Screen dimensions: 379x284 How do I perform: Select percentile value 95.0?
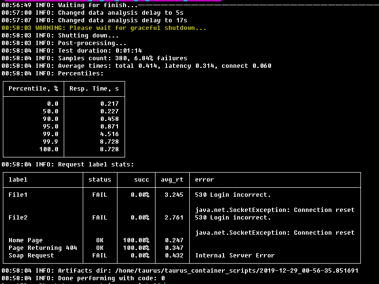(50, 127)
